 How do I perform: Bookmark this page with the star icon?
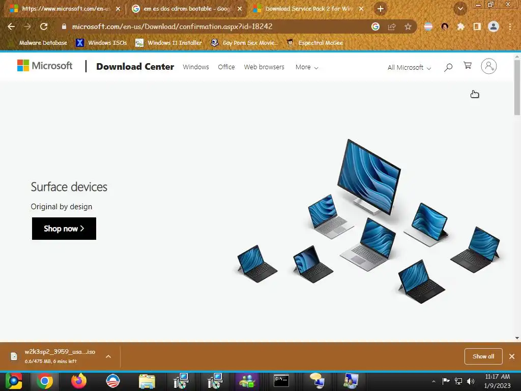coord(408,26)
